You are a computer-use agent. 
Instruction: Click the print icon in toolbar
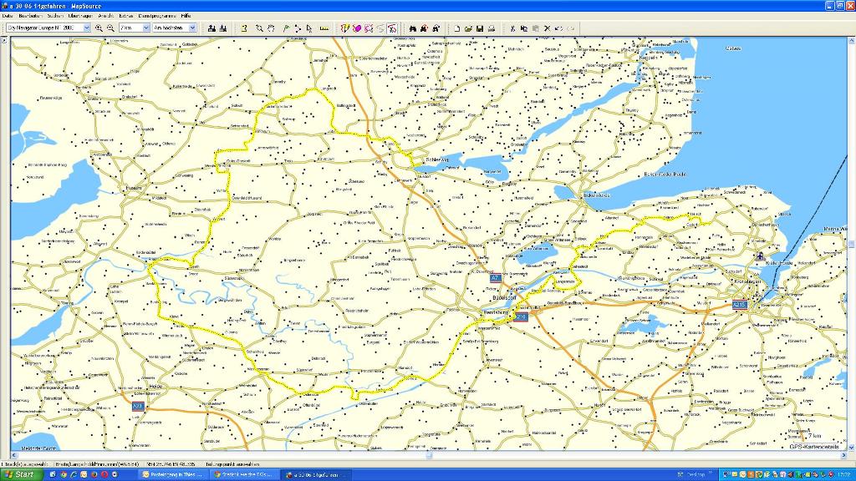492,28
